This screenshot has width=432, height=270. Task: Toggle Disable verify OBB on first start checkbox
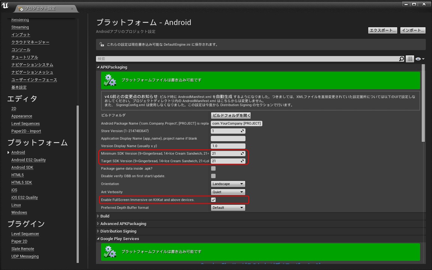coord(213,176)
